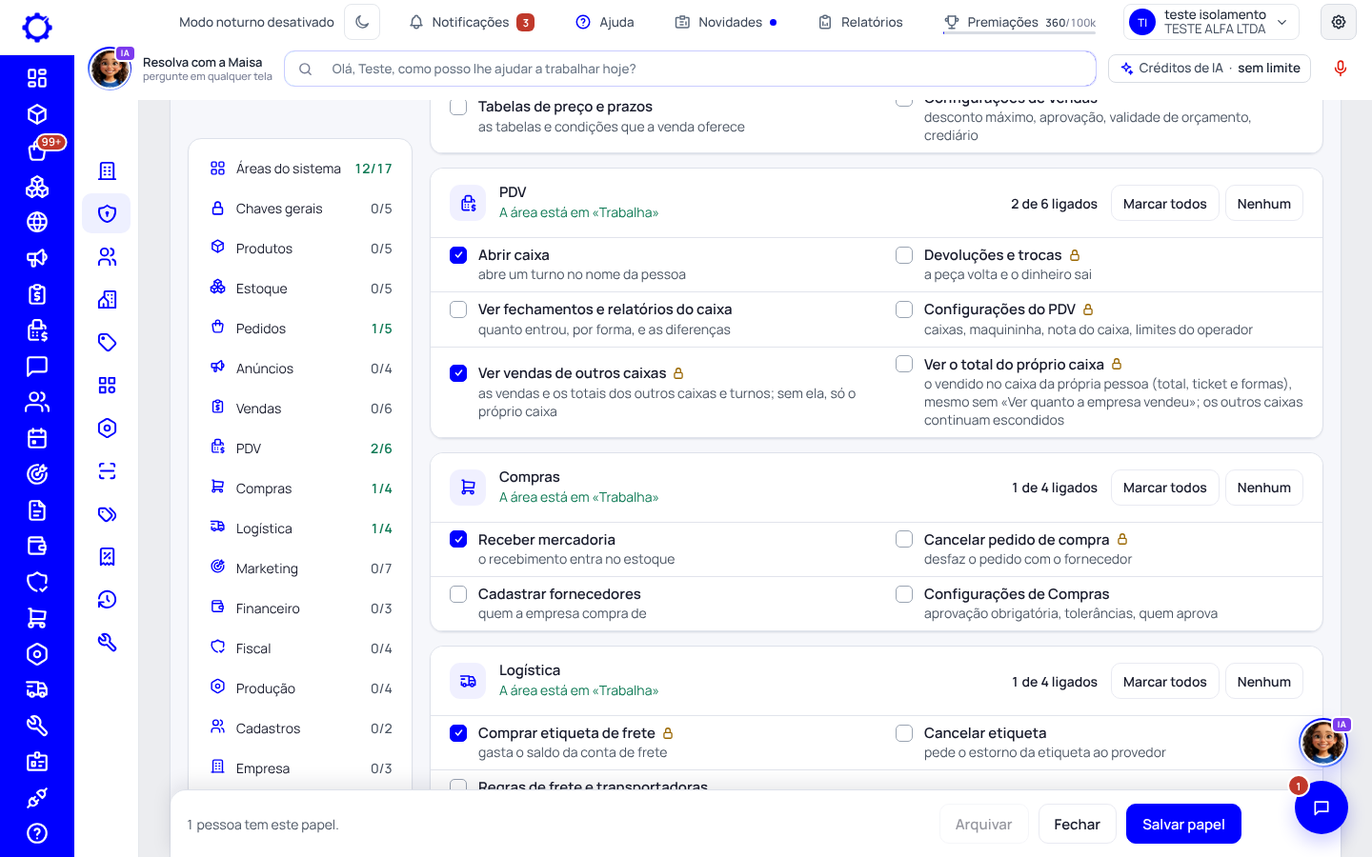Open the megaphone icon in the blue sidebar
The width and height of the screenshot is (1372, 857).
coord(37,258)
